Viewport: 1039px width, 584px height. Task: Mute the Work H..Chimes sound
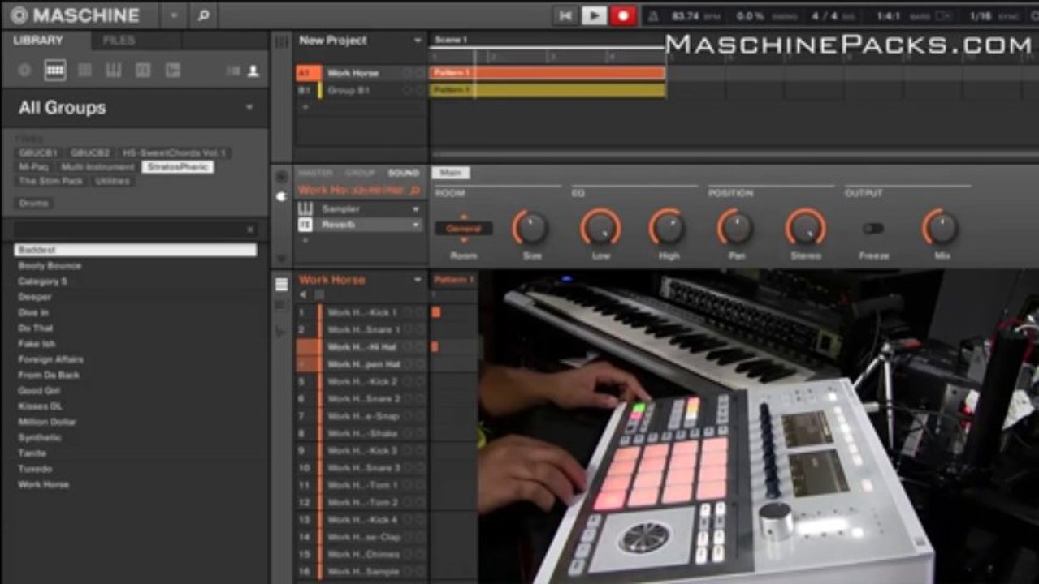click(x=408, y=554)
